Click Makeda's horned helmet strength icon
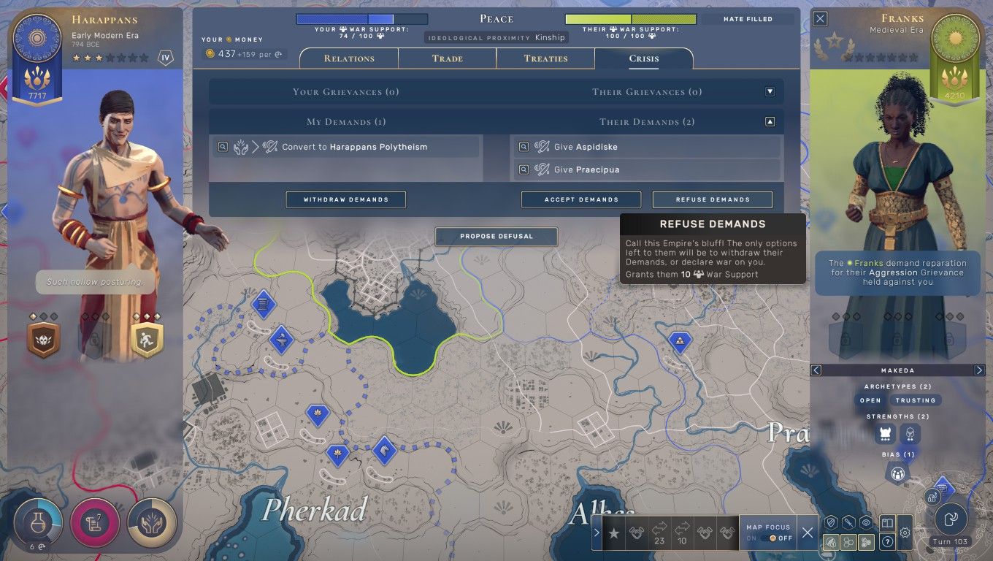The width and height of the screenshot is (993, 561). [x=886, y=435]
